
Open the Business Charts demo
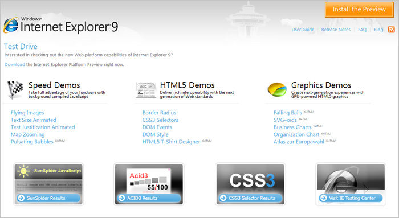pos(292,127)
